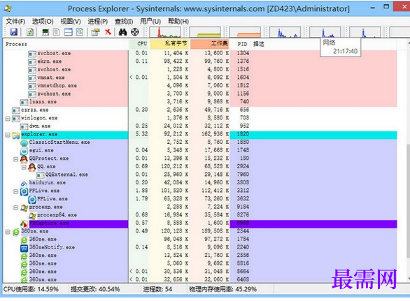The image size is (410, 301).
Task: Click the child PPLive.exe icon (PID 3632)
Action: 32,200
